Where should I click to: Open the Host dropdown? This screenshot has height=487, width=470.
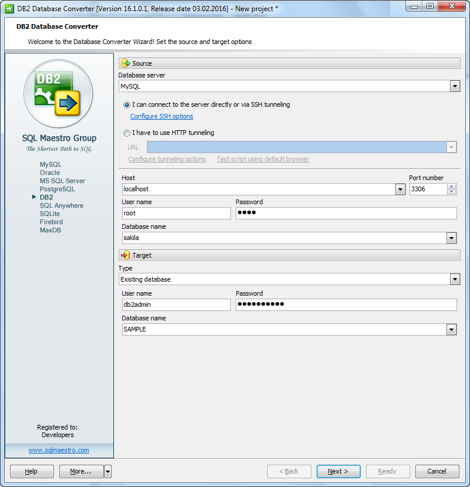coord(400,189)
